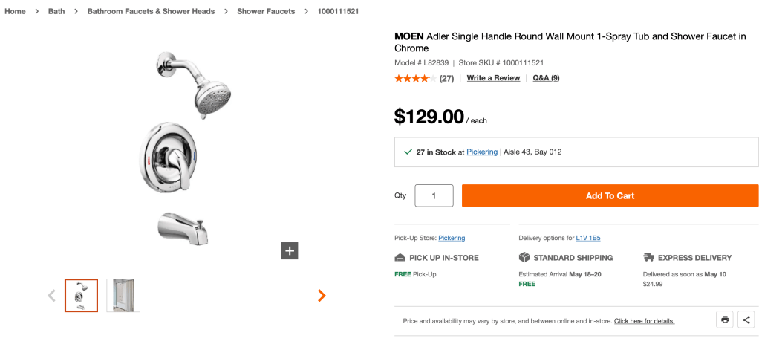The image size is (759, 350).
Task: Click the Pick Up In-Store icon
Action: pos(400,258)
